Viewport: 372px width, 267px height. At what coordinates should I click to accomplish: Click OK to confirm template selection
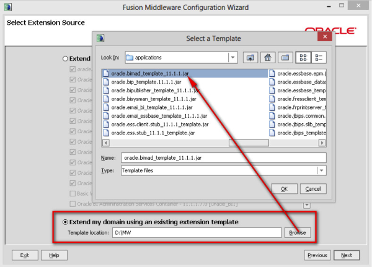tap(284, 189)
